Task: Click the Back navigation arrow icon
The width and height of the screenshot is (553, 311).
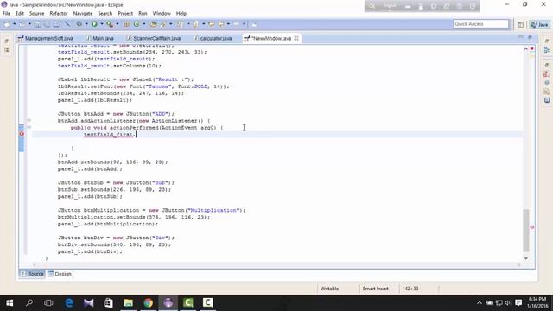Action: pyautogui.click(x=221, y=24)
